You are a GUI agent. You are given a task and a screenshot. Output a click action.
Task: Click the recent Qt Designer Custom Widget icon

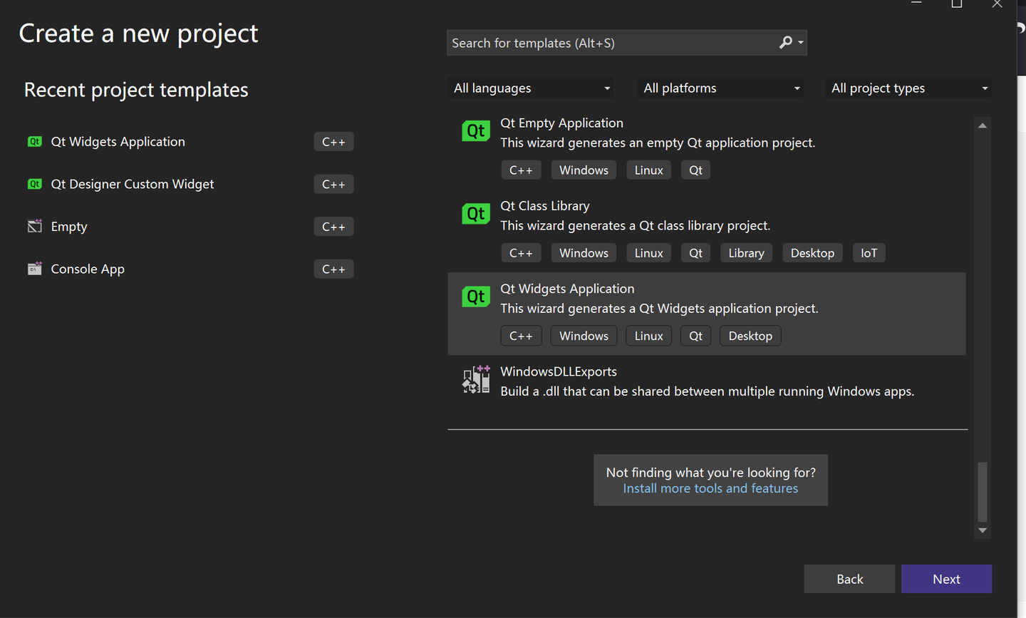click(x=34, y=184)
